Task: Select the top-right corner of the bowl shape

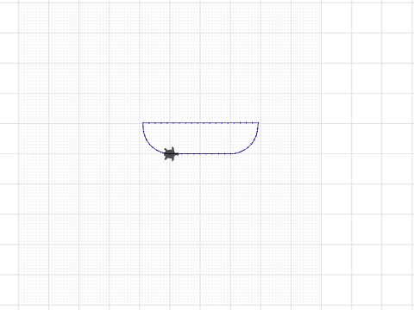Action: pos(259,123)
